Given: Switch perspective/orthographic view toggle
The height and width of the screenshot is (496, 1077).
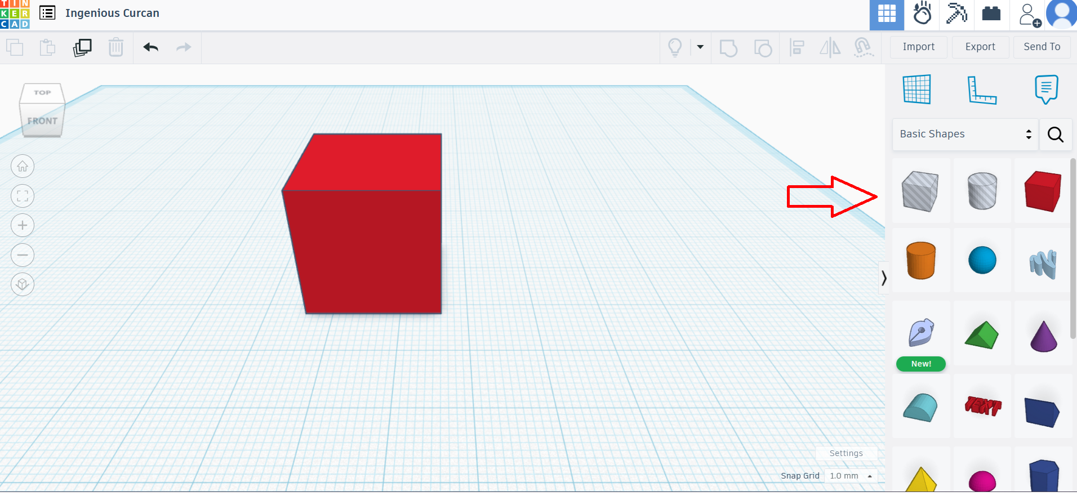Looking at the screenshot, I should 23,284.
